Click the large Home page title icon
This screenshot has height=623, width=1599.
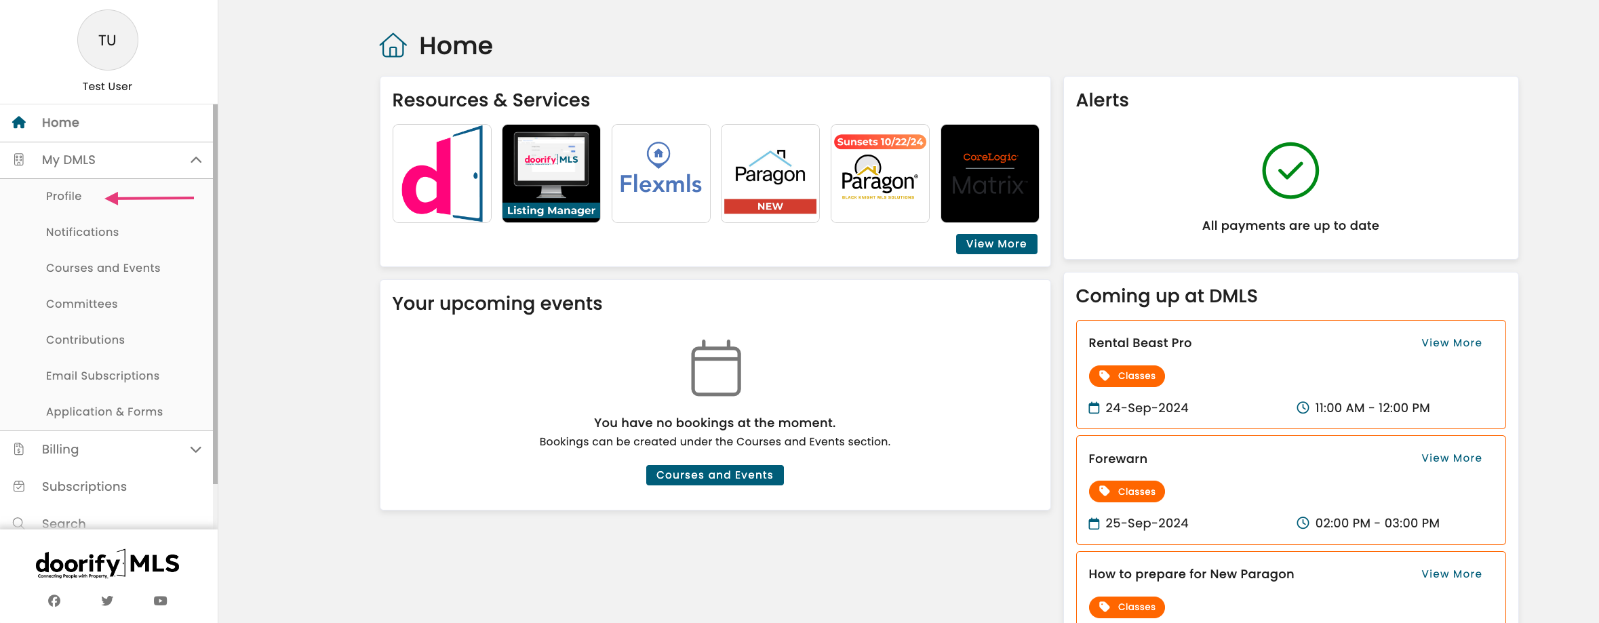coord(393,45)
